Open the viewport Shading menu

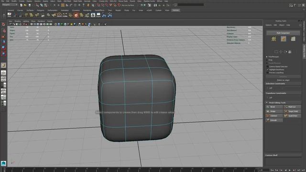click(x=18, y=21)
